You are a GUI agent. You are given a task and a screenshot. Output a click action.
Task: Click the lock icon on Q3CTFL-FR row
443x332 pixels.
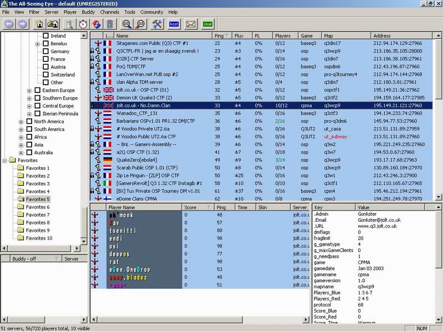(x=92, y=51)
